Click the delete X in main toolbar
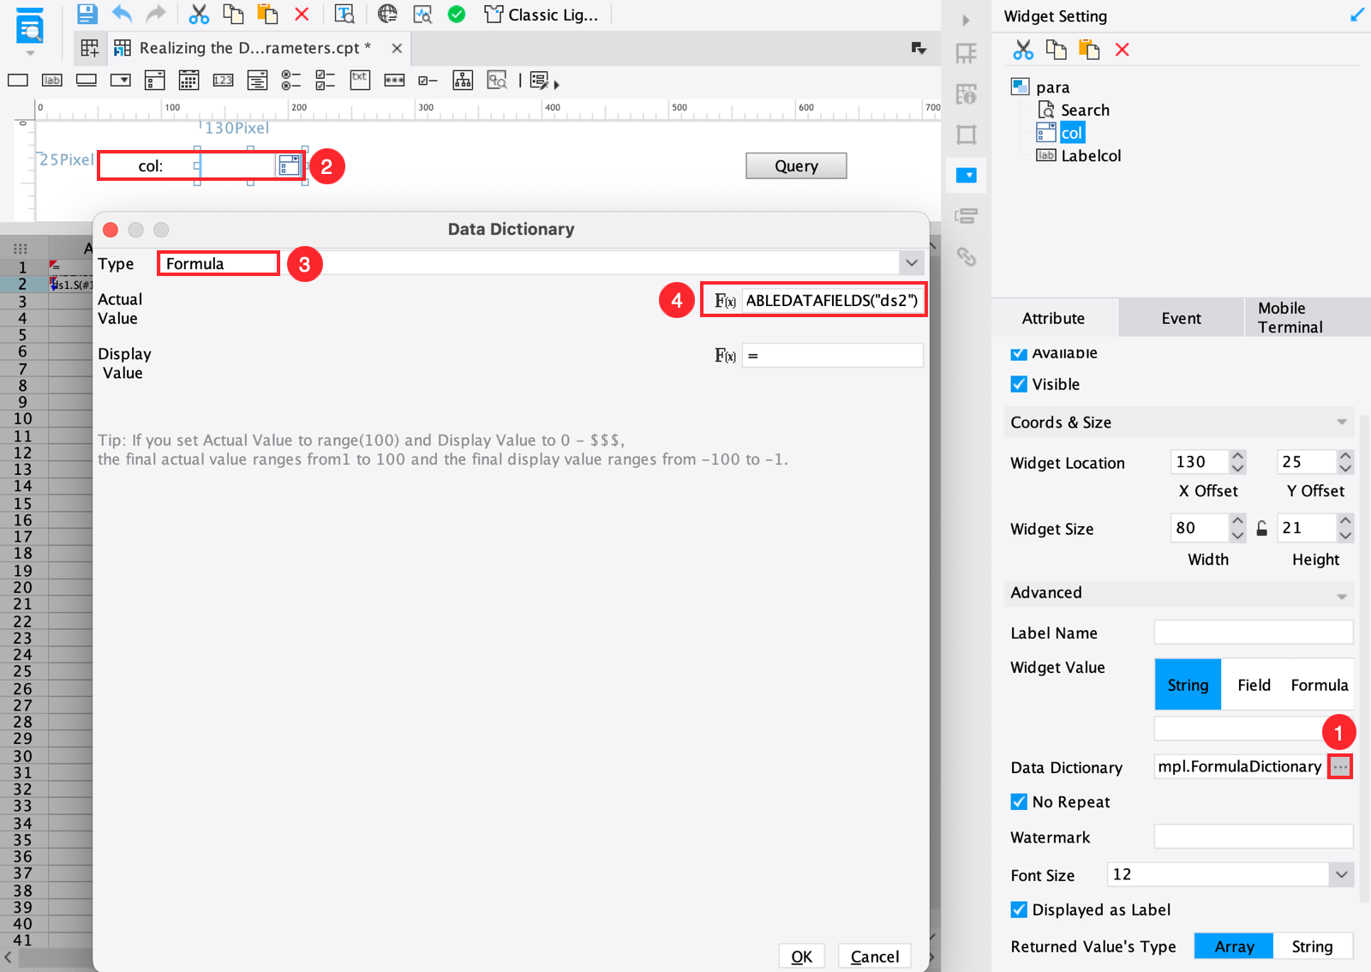This screenshot has width=1371, height=972. 302,14
